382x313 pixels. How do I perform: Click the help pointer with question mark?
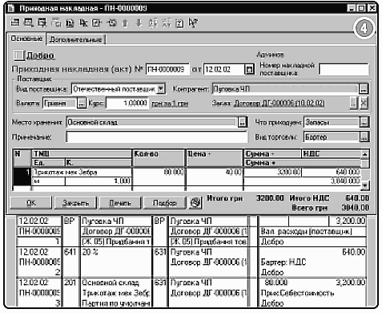click(193, 23)
